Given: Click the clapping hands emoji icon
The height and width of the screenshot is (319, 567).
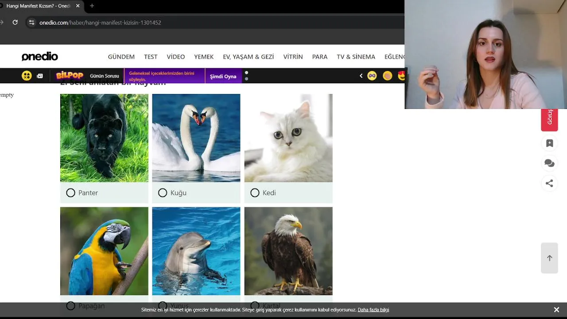Looking at the screenshot, I should point(388,76).
